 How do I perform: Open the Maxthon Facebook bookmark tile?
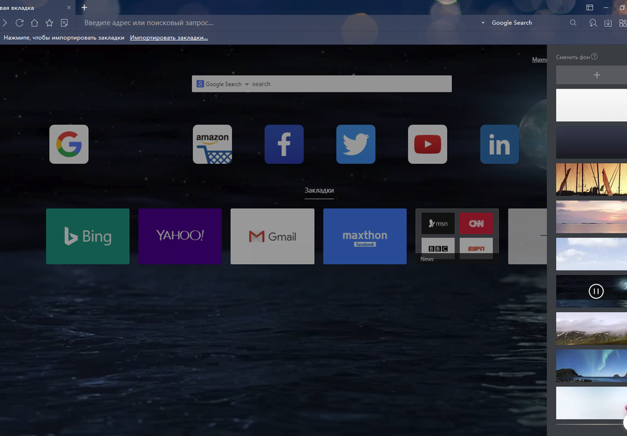click(x=364, y=236)
